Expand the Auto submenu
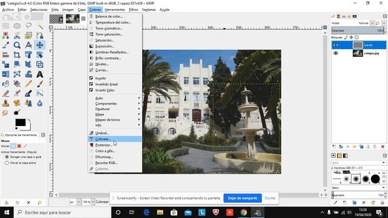 (x=115, y=98)
